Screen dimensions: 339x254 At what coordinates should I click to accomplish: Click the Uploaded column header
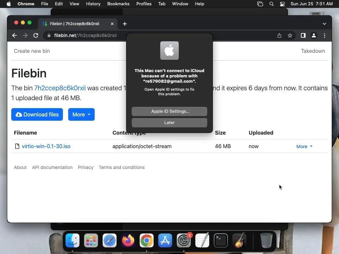(261, 133)
